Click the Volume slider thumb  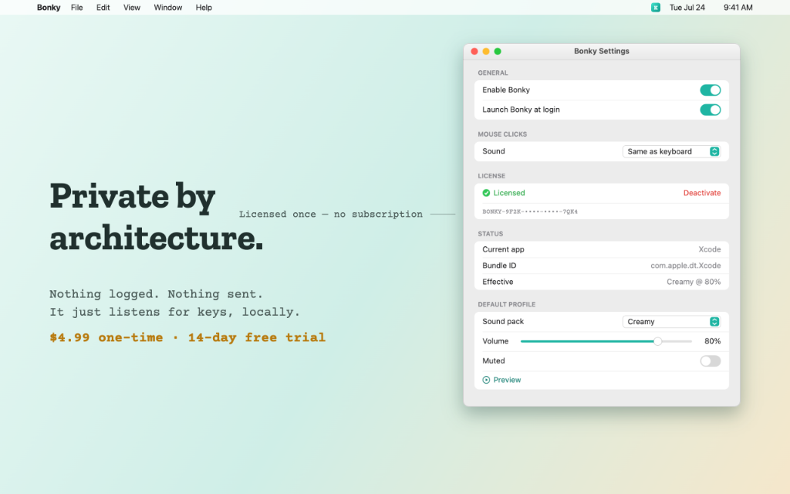(657, 341)
